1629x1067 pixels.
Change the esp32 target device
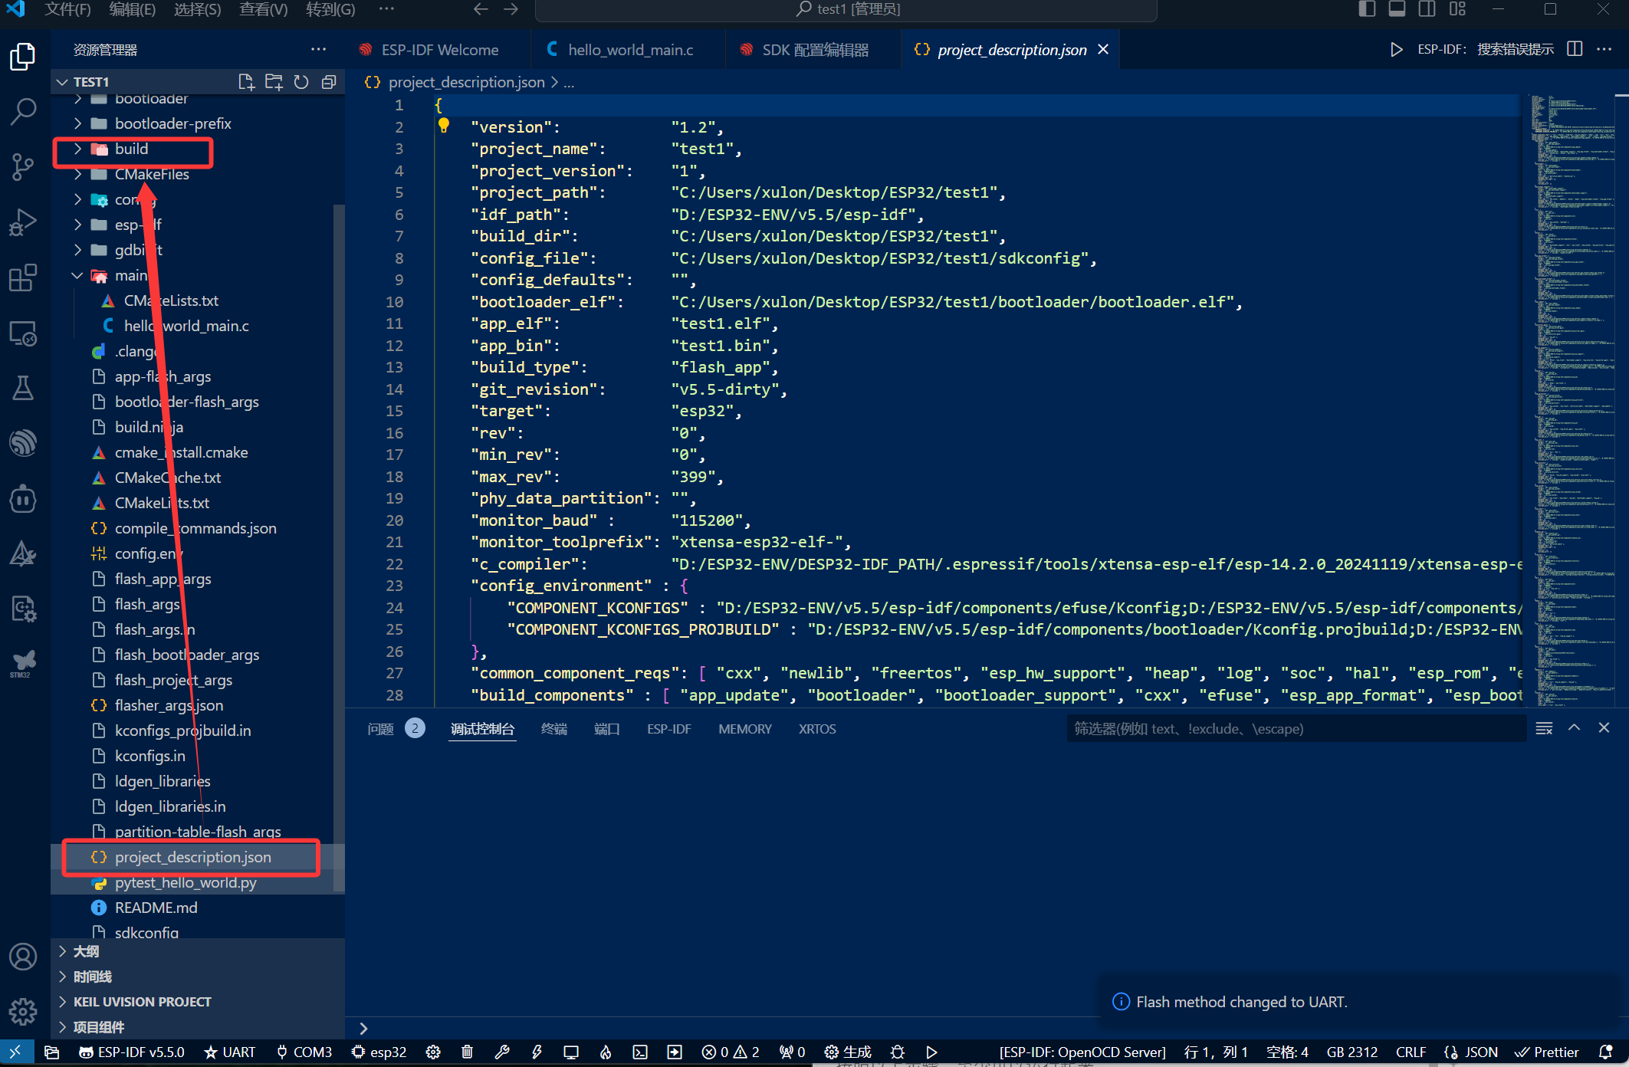point(379,1052)
